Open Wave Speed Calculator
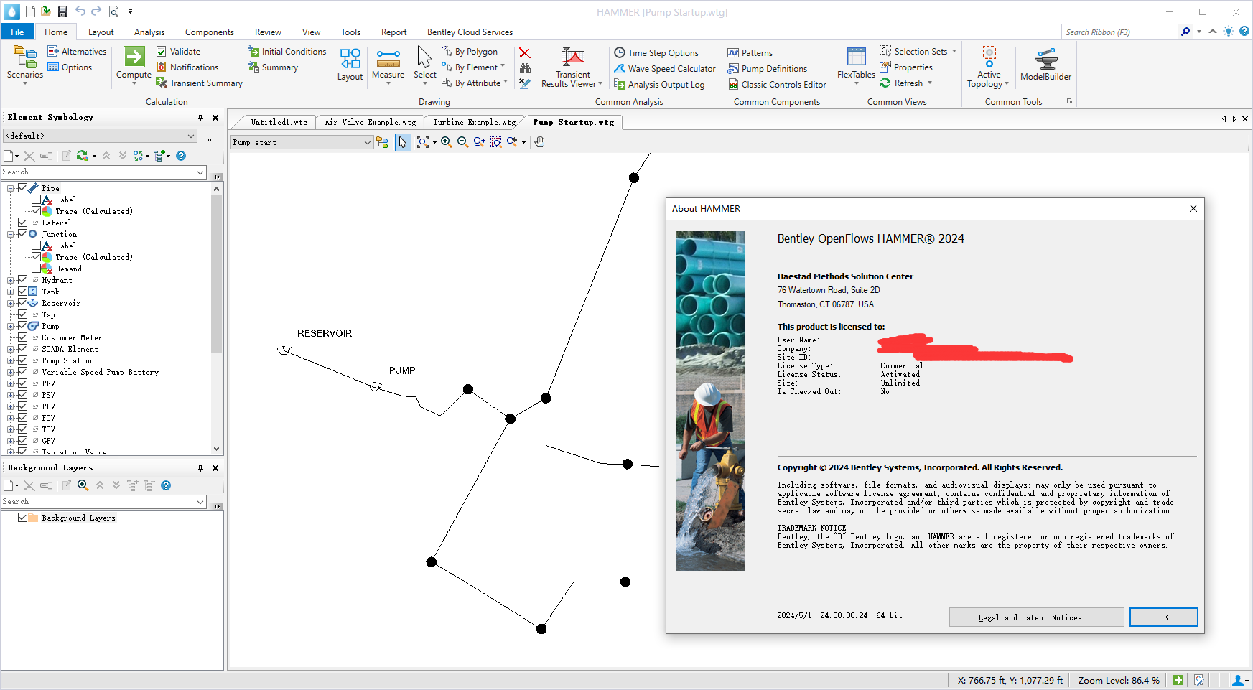 [665, 69]
